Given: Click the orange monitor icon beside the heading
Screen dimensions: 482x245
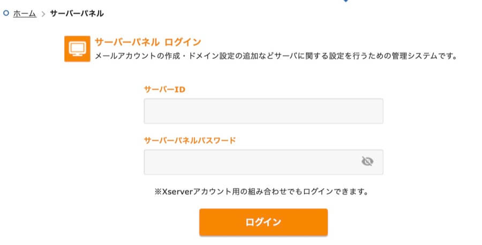Looking at the screenshot, I should click(x=77, y=49).
